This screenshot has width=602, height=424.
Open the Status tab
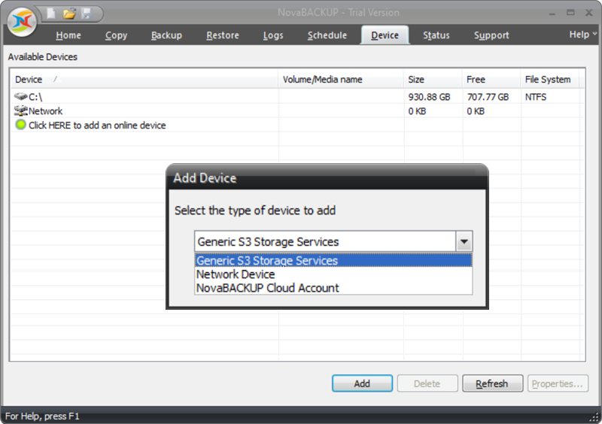pos(436,35)
